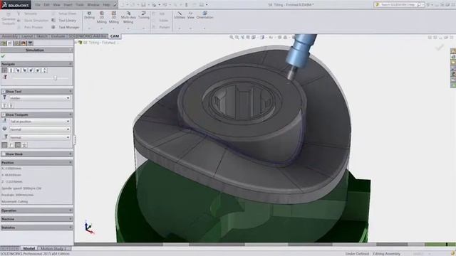
Task: Click the SOLIDWORKS logo
Action: point(16,5)
